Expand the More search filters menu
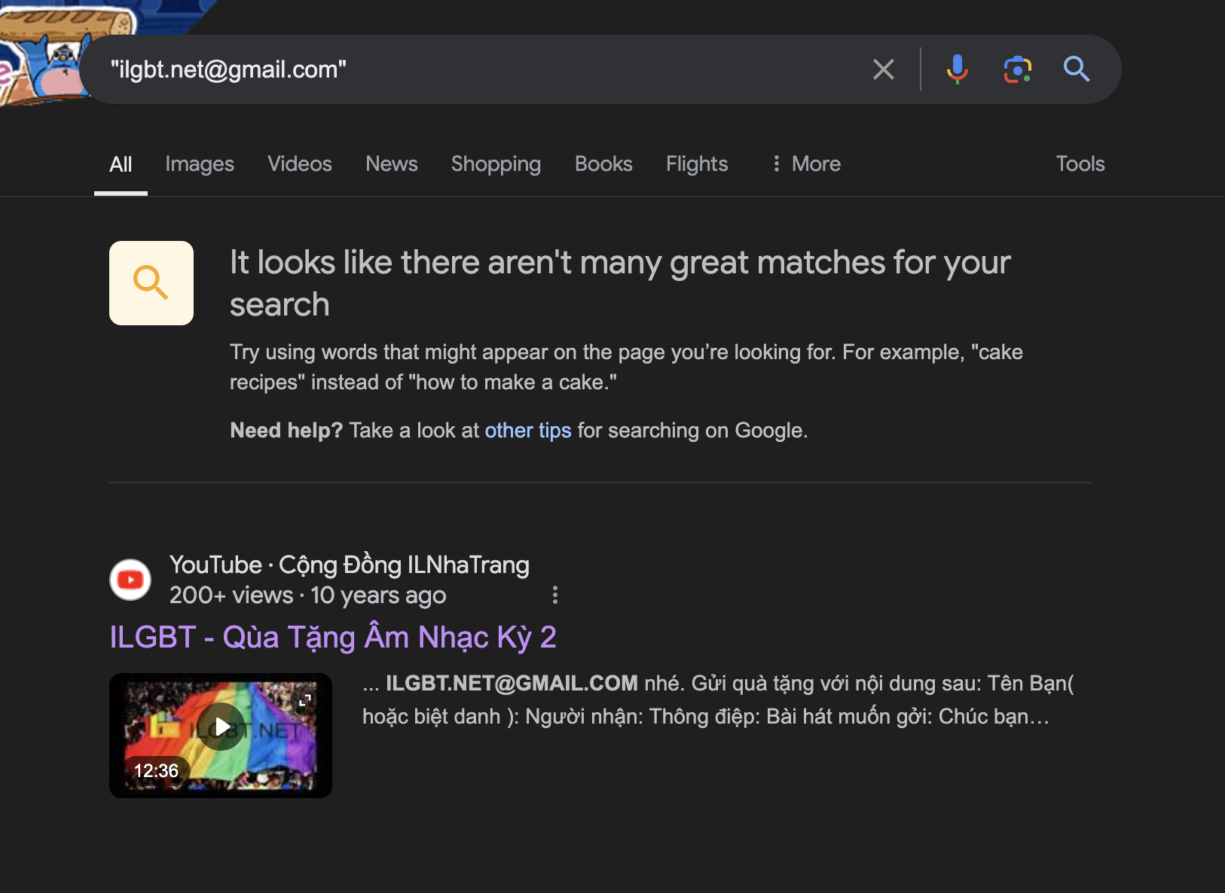This screenshot has height=893, width=1225. (x=806, y=164)
